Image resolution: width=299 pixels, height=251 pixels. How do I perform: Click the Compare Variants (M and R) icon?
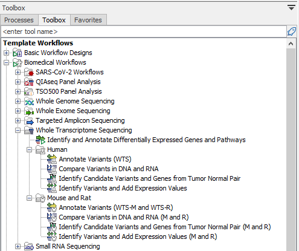(x=52, y=217)
